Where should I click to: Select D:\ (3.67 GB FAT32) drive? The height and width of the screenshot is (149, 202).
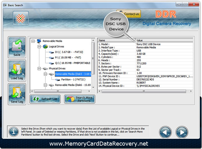point(69,52)
